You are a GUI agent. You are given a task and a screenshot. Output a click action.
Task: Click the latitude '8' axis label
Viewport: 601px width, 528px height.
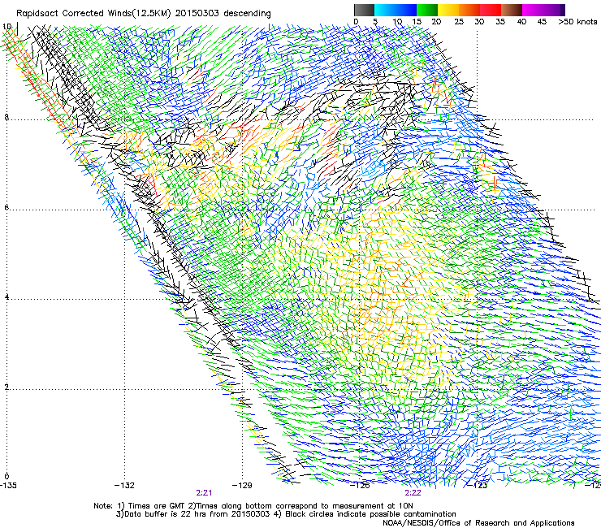tap(6, 117)
